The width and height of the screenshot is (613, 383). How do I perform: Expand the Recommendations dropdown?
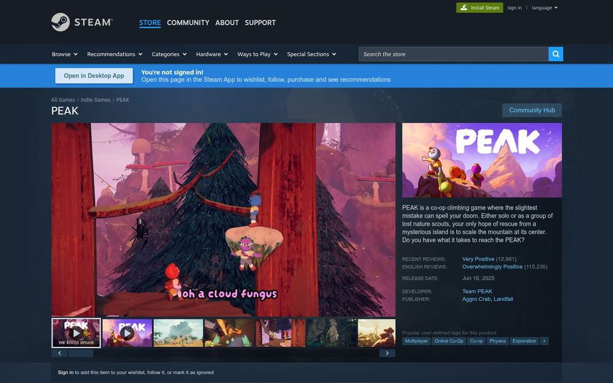point(115,55)
